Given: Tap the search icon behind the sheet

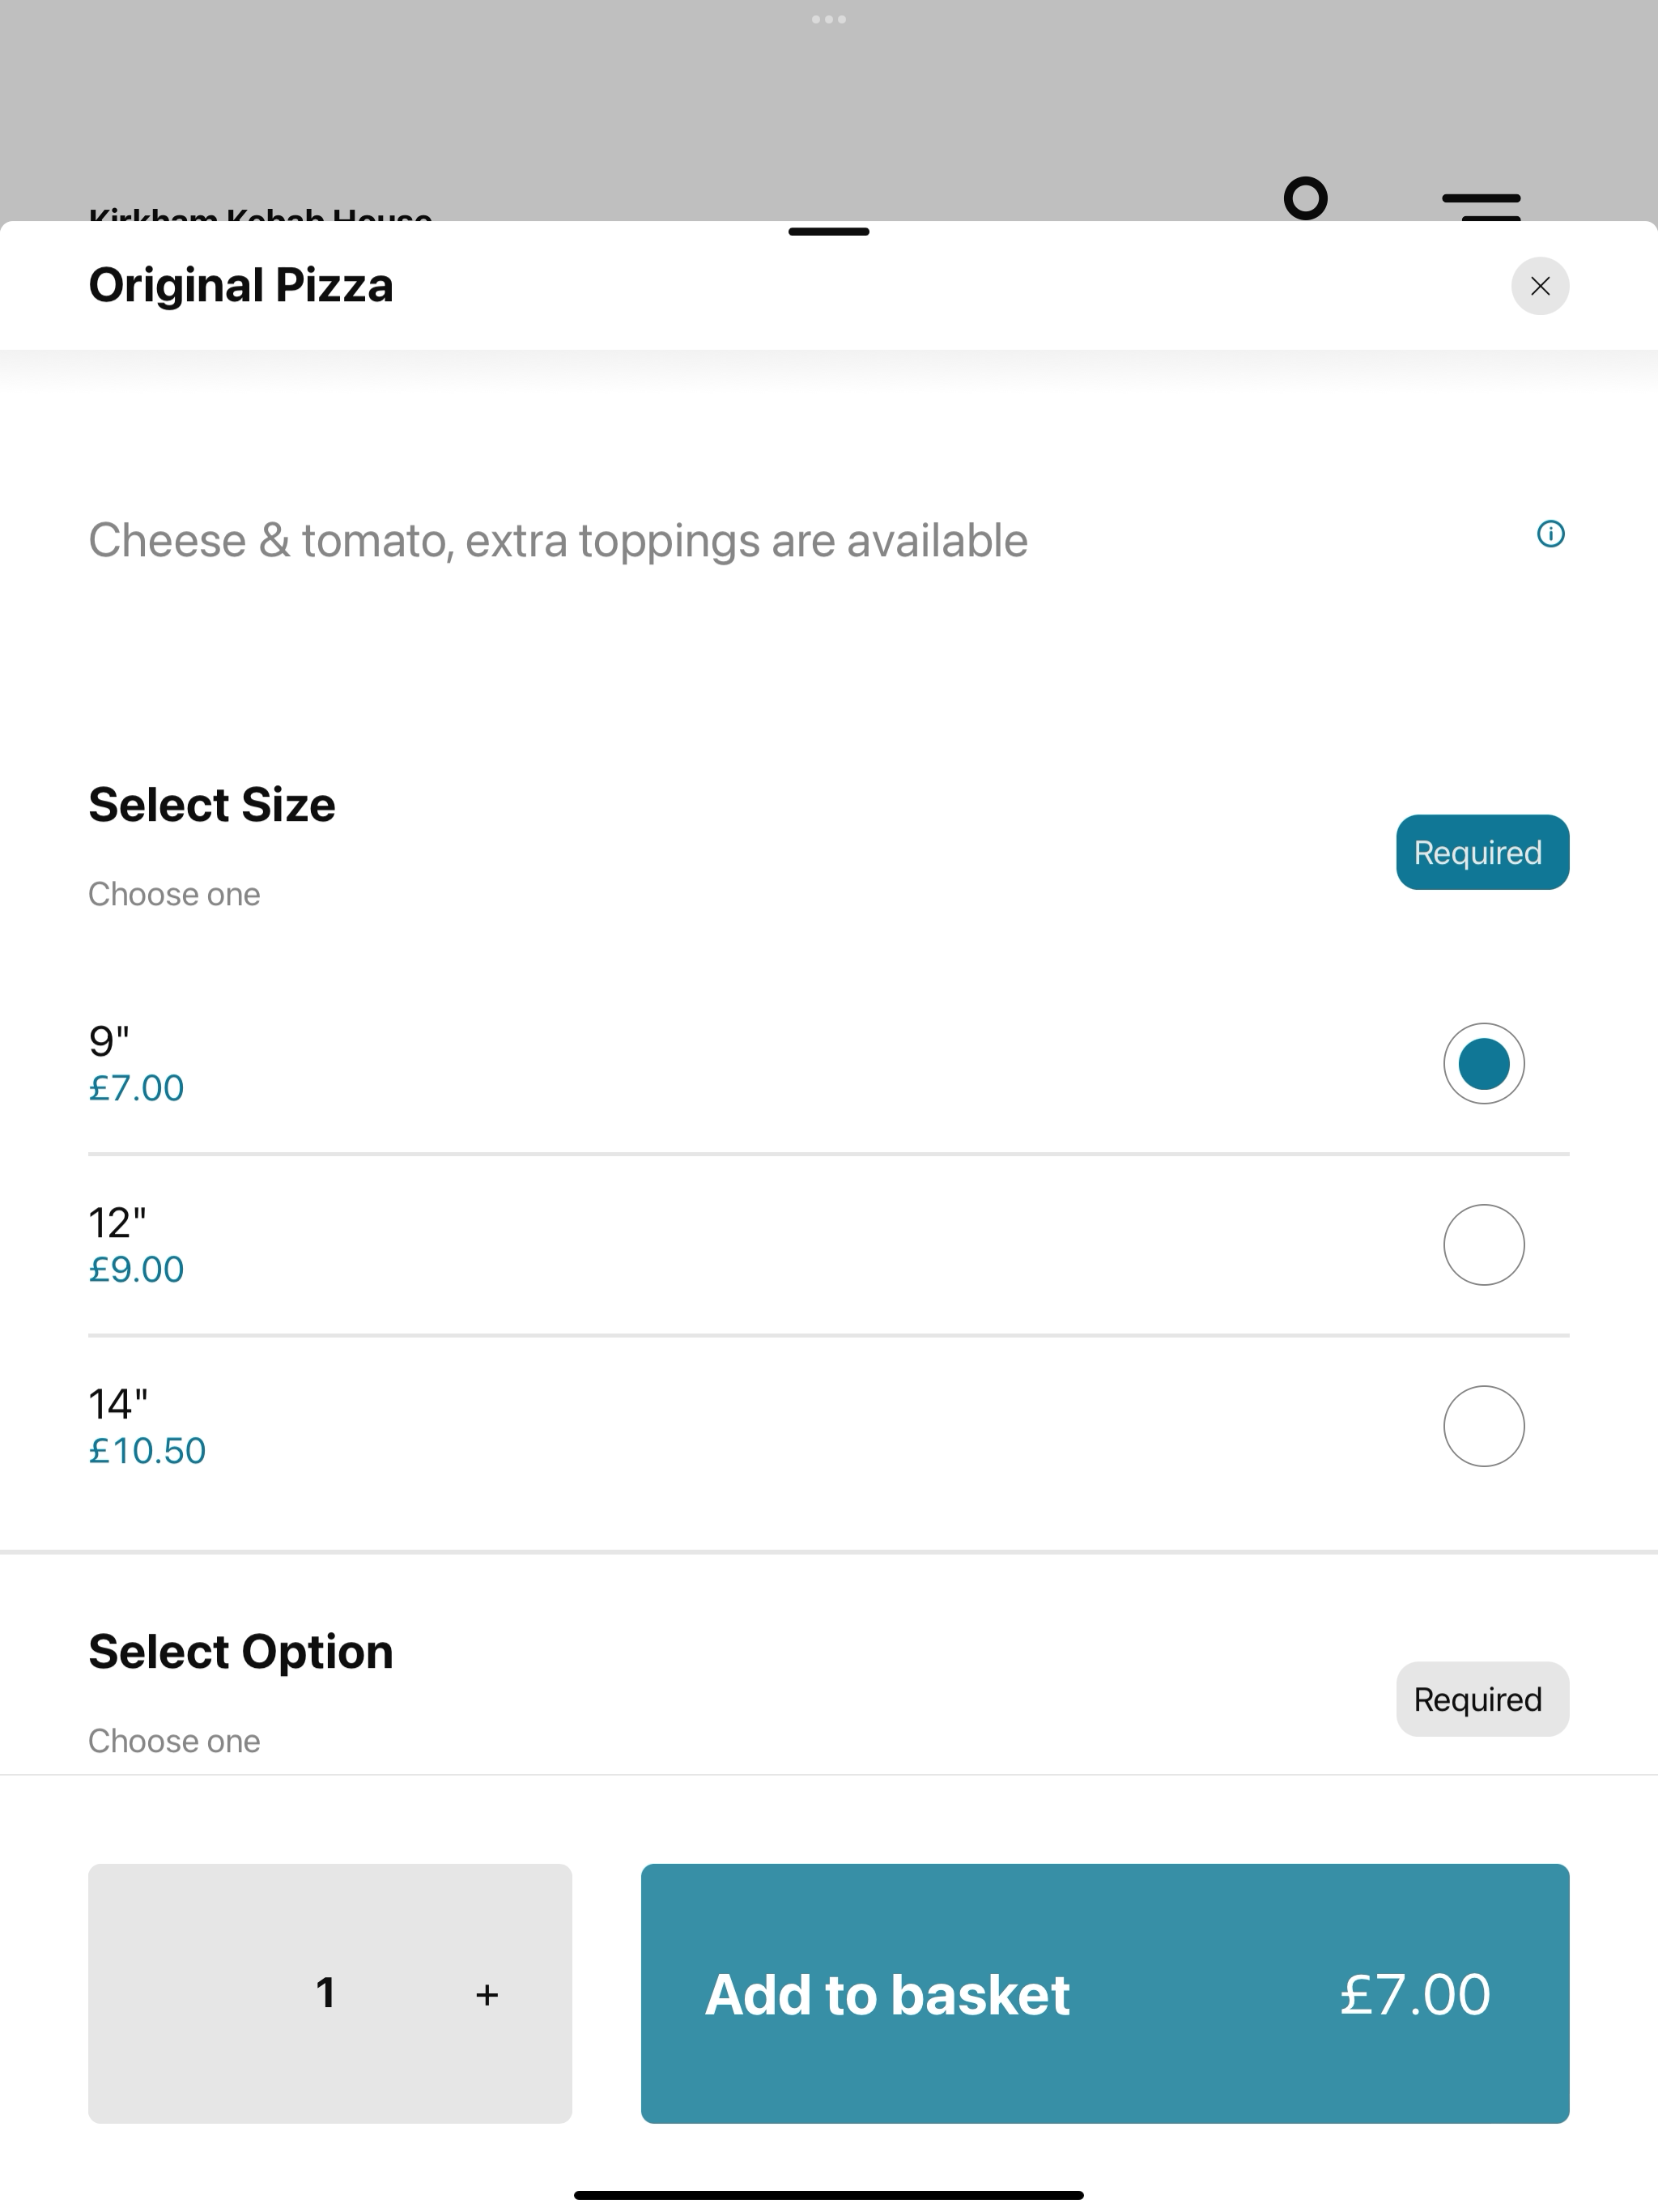Looking at the screenshot, I should coord(1306,198).
